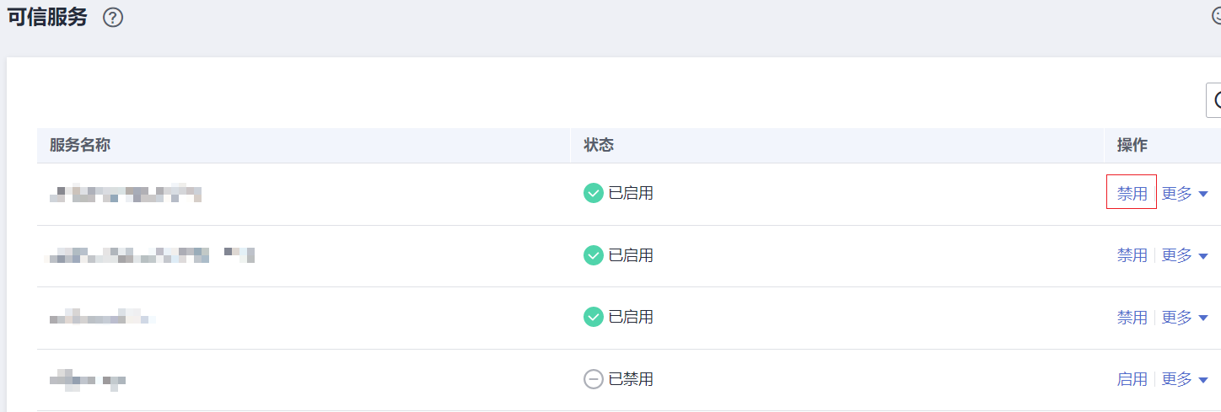Click the green enabled status icon in second row

pos(594,255)
